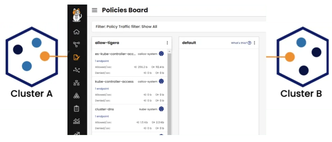Open the Managed Clusters sidebar icon
The width and height of the screenshot is (332, 142).
[x=77, y=96]
